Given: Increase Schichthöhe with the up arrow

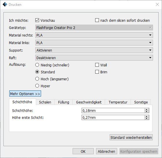Looking at the screenshot, I should point(146,110).
